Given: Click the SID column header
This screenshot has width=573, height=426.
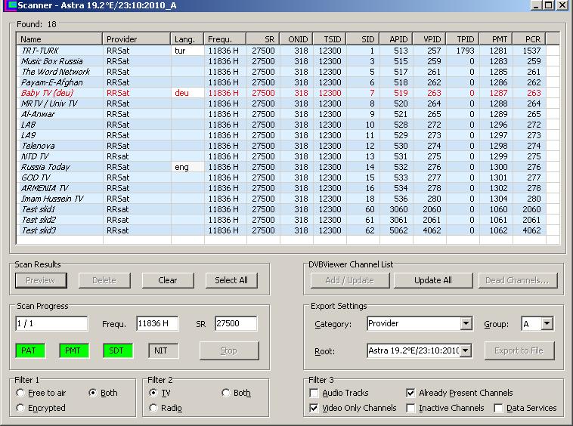Looking at the screenshot, I should click(362, 39).
